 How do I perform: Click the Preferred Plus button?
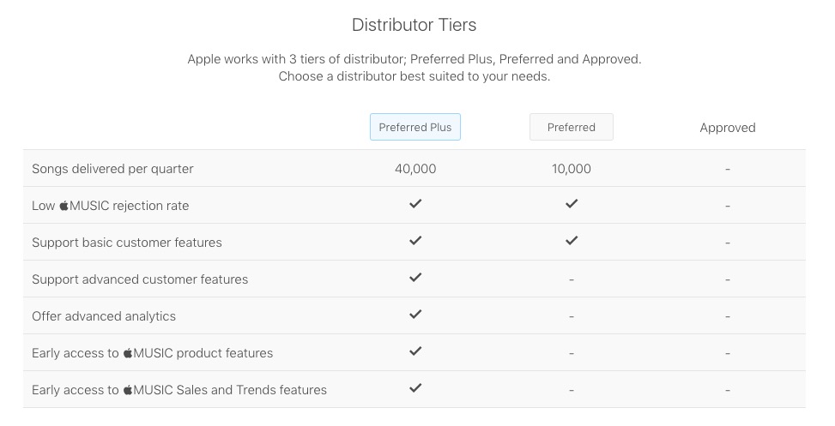point(414,127)
